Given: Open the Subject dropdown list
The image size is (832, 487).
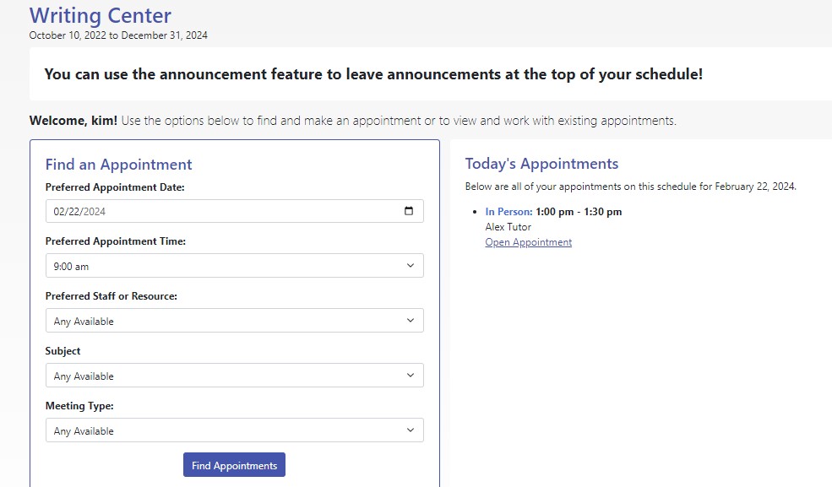Looking at the screenshot, I should click(x=234, y=376).
